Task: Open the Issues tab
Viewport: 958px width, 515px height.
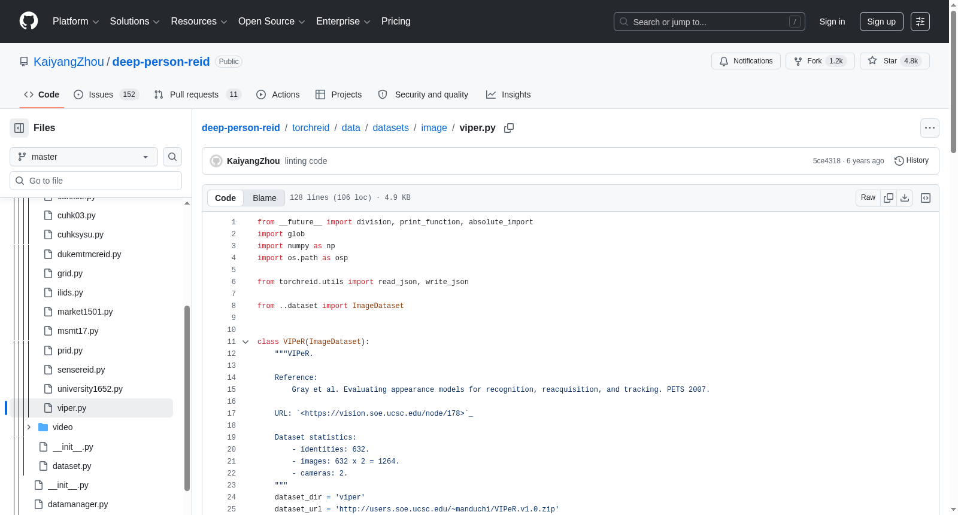Action: point(107,95)
